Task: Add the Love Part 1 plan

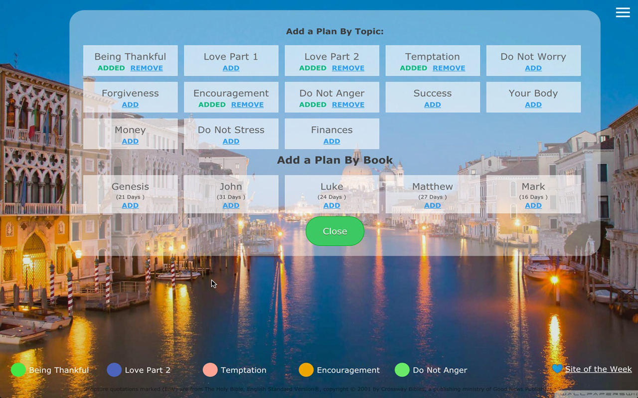Action: 231,68
